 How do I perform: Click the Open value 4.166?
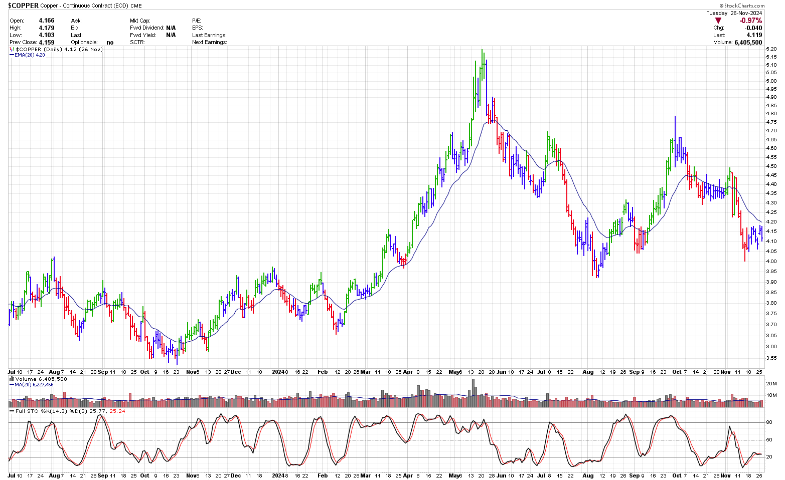[47, 21]
